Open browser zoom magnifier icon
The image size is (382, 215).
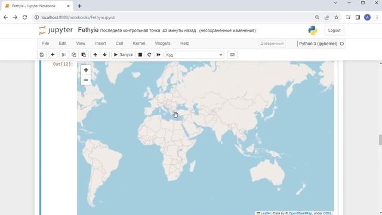pos(317,17)
